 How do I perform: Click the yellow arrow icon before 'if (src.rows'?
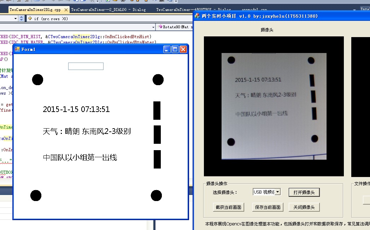point(30,18)
